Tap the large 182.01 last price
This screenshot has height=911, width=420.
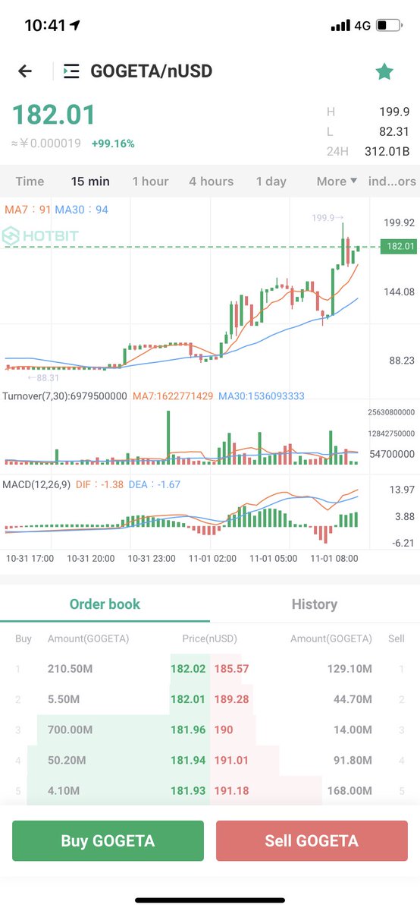pyautogui.click(x=54, y=115)
